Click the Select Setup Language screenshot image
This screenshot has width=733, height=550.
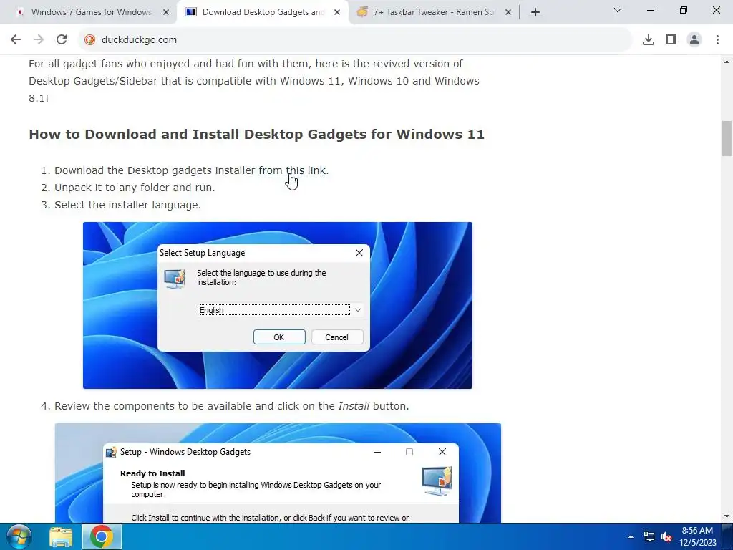click(x=278, y=305)
